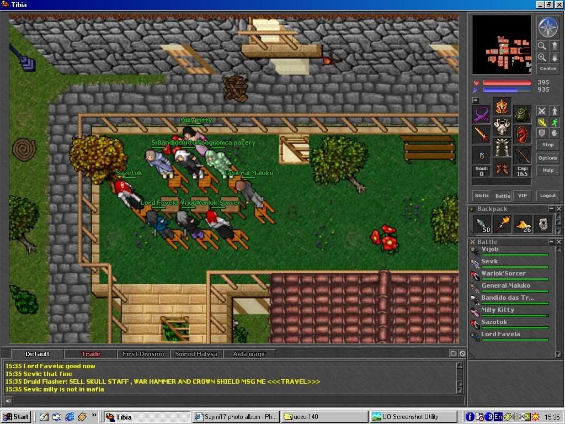Open the green backpack equipment slot
This screenshot has width=565, height=424.
[522, 114]
